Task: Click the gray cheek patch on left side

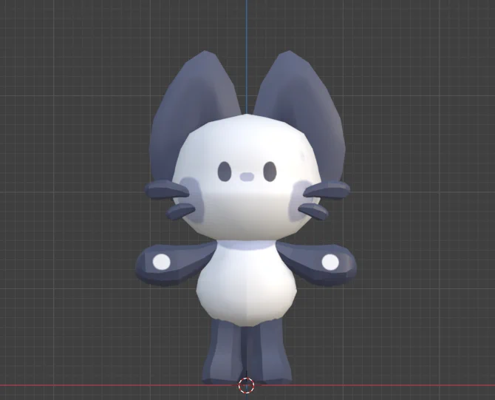Action: click(x=193, y=198)
